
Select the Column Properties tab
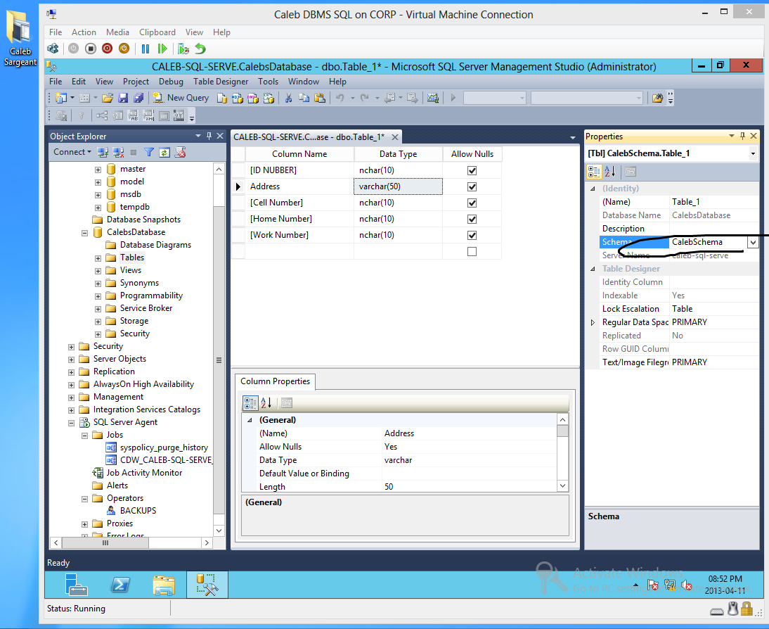275,381
